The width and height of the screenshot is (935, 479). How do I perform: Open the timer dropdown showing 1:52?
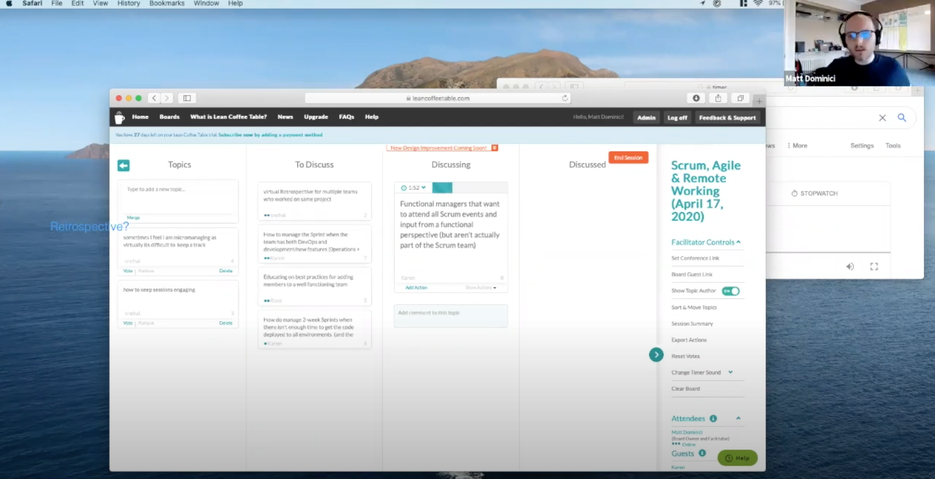coord(413,188)
